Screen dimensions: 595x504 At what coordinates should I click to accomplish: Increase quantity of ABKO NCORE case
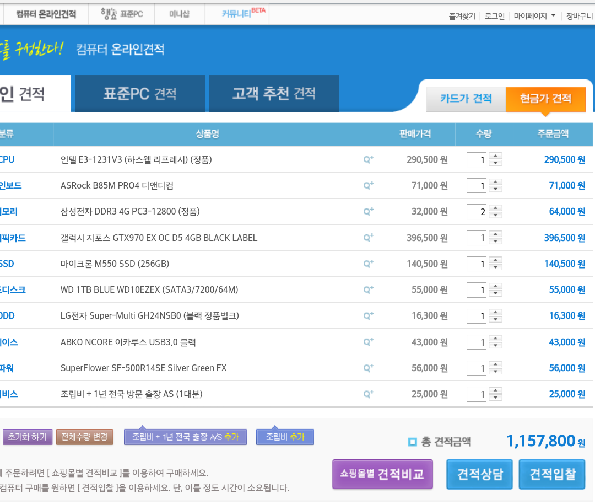click(496, 339)
